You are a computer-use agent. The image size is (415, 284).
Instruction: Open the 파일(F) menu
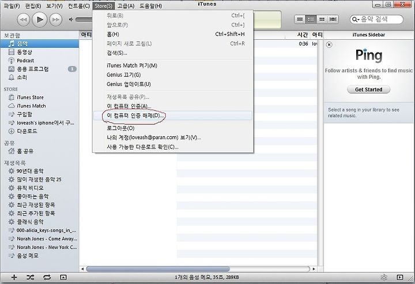[12, 6]
